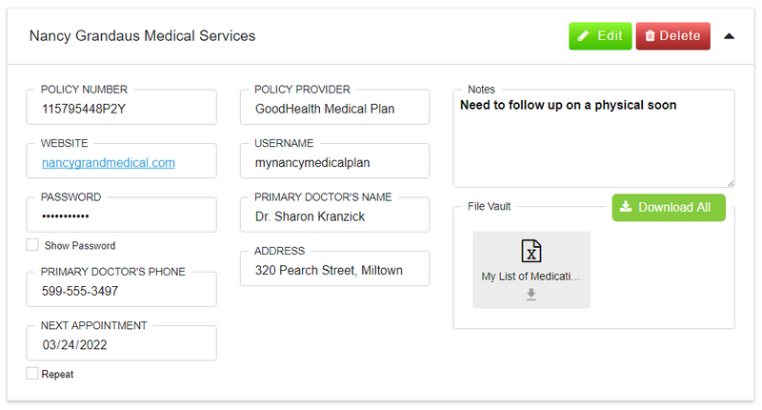Click the pencil icon on Edit button
The image size is (762, 410).
point(583,35)
